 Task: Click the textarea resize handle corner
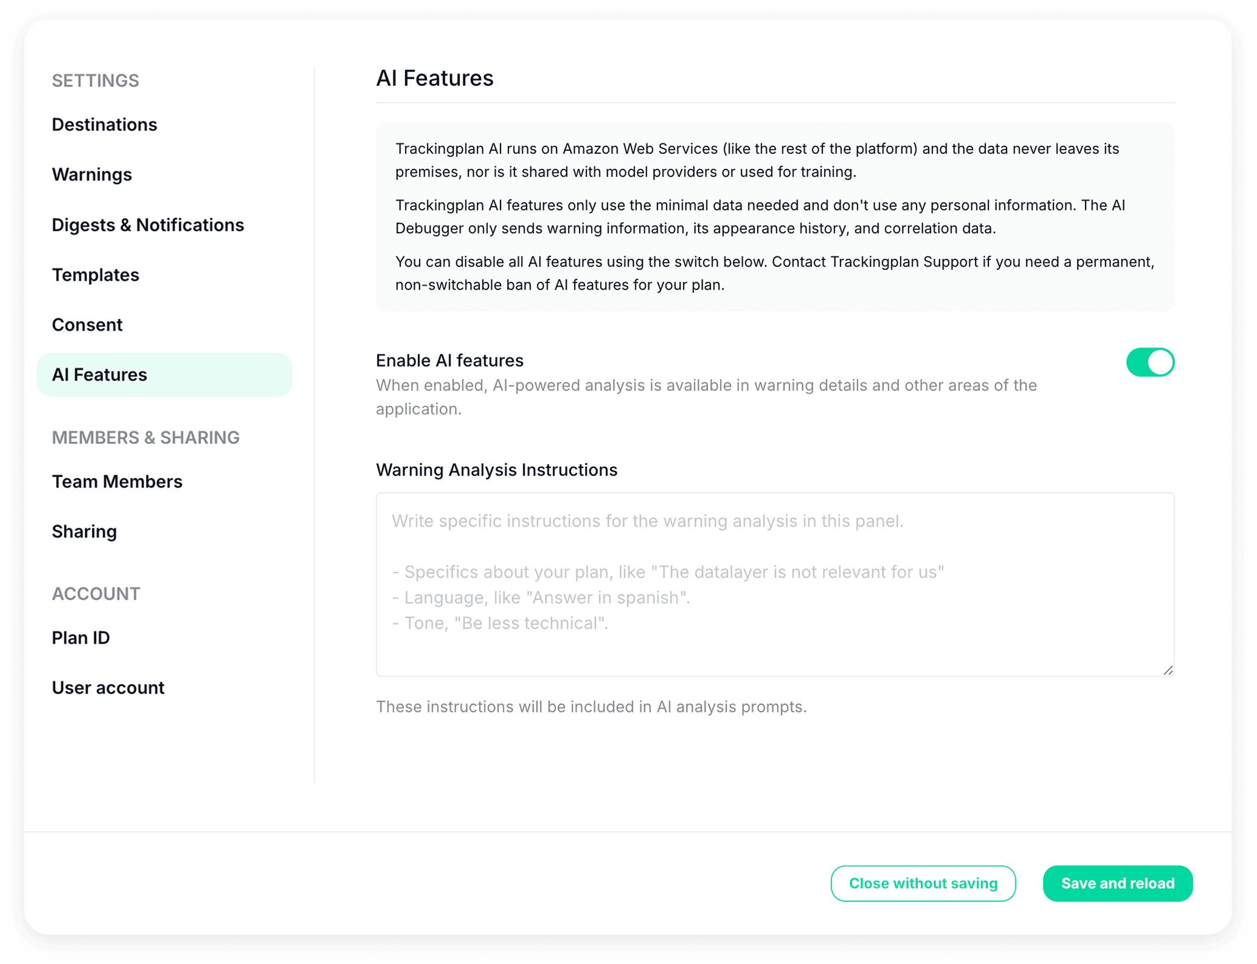pos(1168,670)
